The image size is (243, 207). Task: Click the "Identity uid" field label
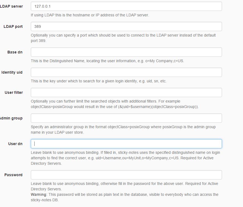click(12, 72)
